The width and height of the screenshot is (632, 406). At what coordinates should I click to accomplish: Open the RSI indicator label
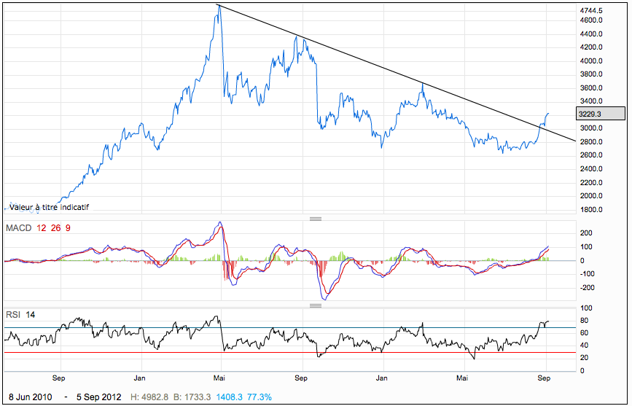13,314
